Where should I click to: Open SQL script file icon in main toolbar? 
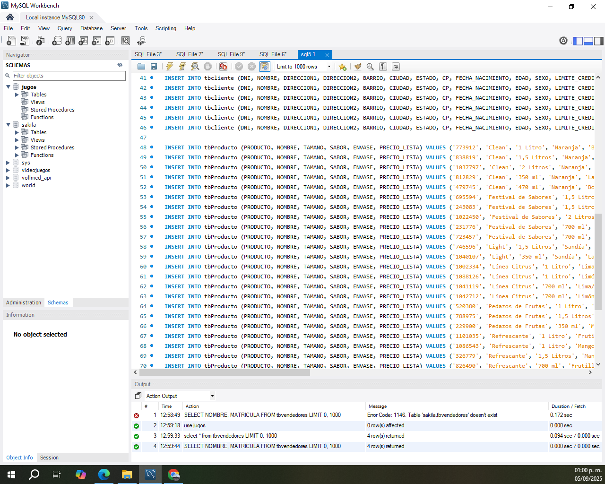pyautogui.click(x=25, y=41)
